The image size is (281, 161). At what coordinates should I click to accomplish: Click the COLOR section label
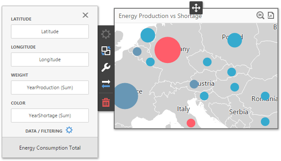pyautogui.click(x=18, y=103)
